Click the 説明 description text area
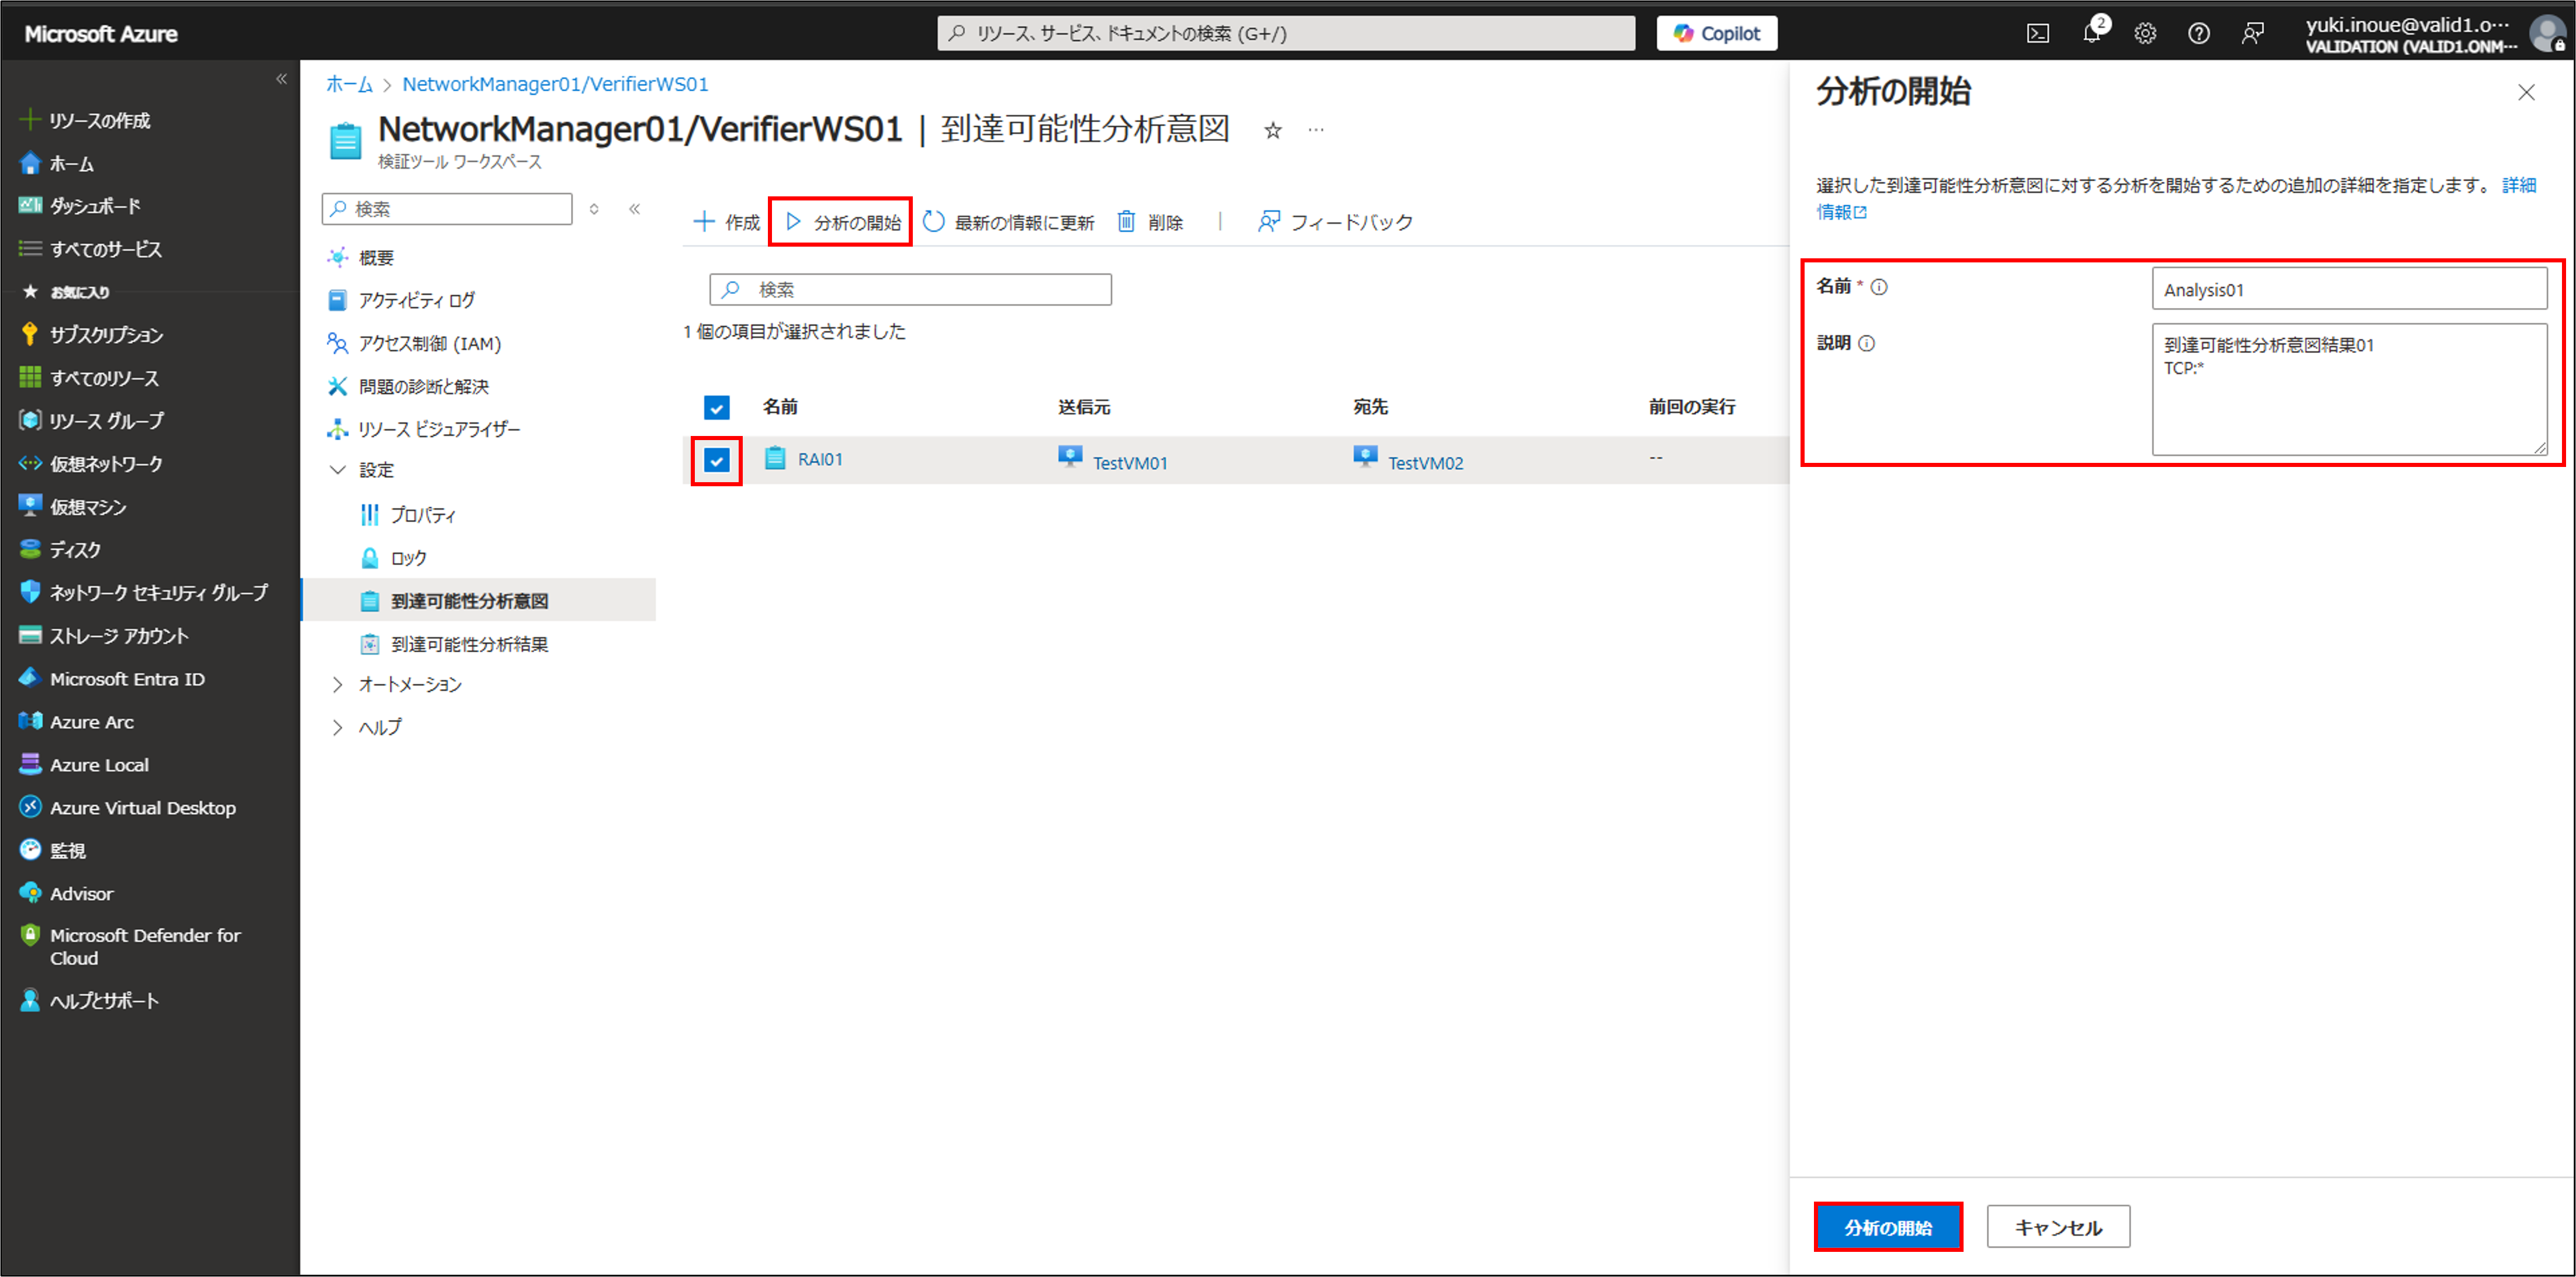 coord(2349,389)
